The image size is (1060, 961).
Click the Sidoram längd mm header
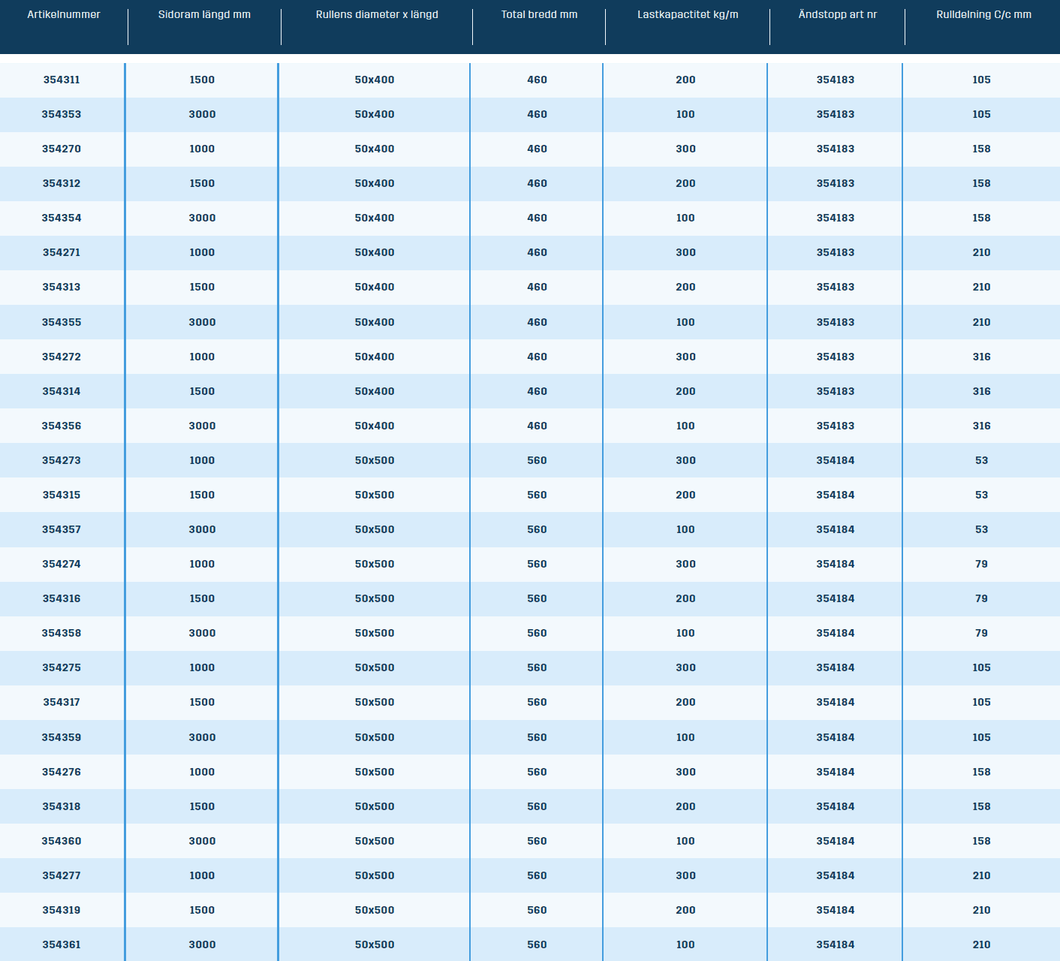pyautogui.click(x=204, y=14)
